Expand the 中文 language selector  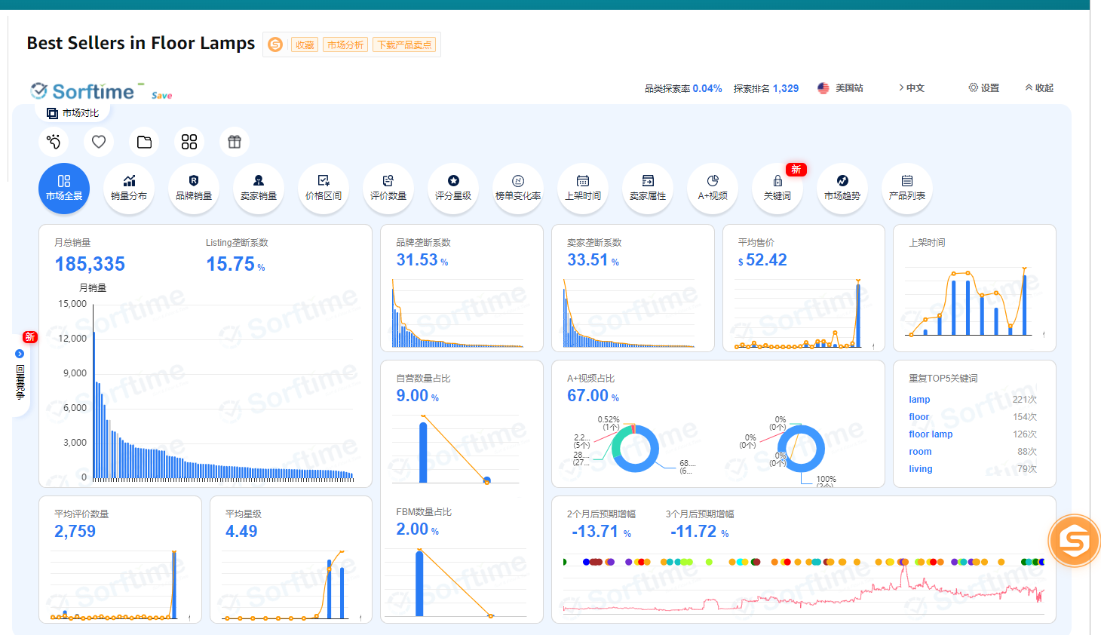(x=911, y=88)
